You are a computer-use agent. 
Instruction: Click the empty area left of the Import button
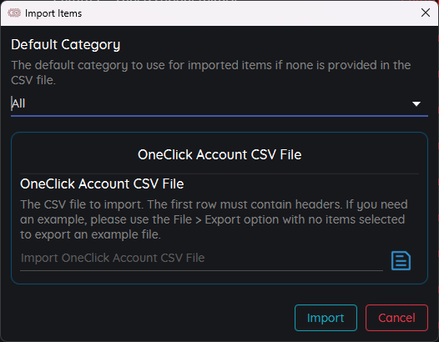point(153,318)
